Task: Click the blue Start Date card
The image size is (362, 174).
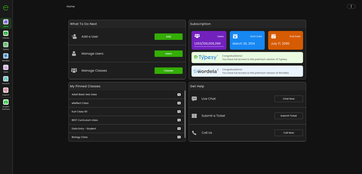Action: pos(247,40)
